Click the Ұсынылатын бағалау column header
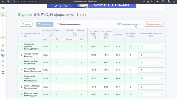The height and width of the screenshot is (99, 177). [x=131, y=35]
